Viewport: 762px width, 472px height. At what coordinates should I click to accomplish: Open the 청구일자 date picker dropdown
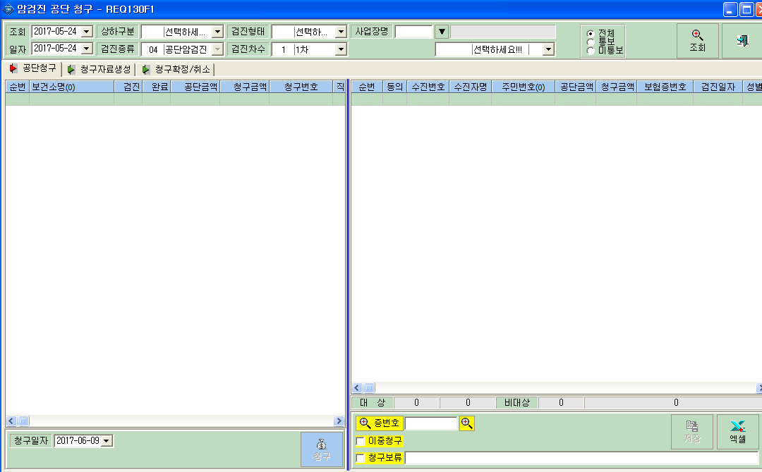[x=107, y=441]
